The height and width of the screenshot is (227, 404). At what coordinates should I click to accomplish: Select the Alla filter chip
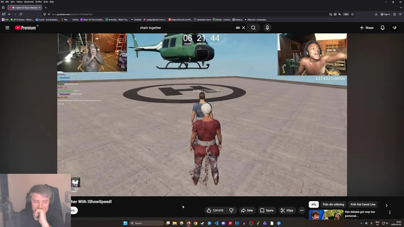[314, 204]
